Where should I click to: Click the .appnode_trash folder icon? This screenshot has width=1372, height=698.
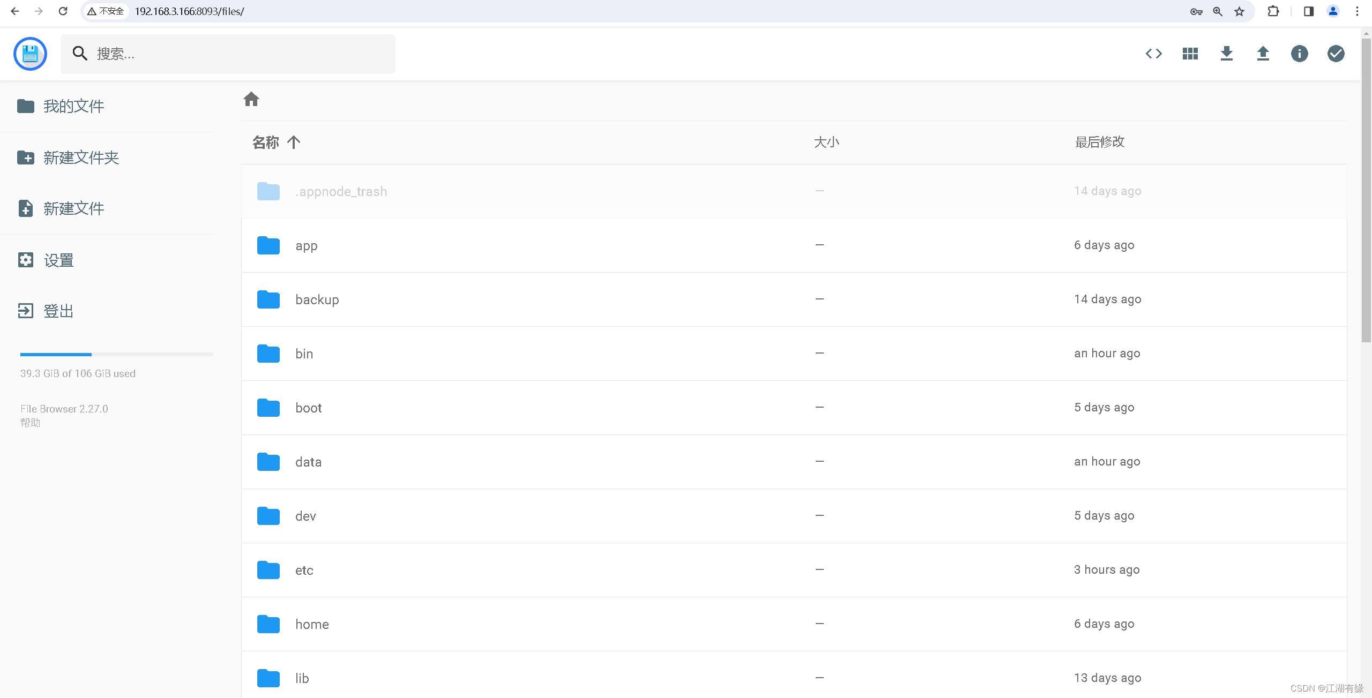[269, 191]
